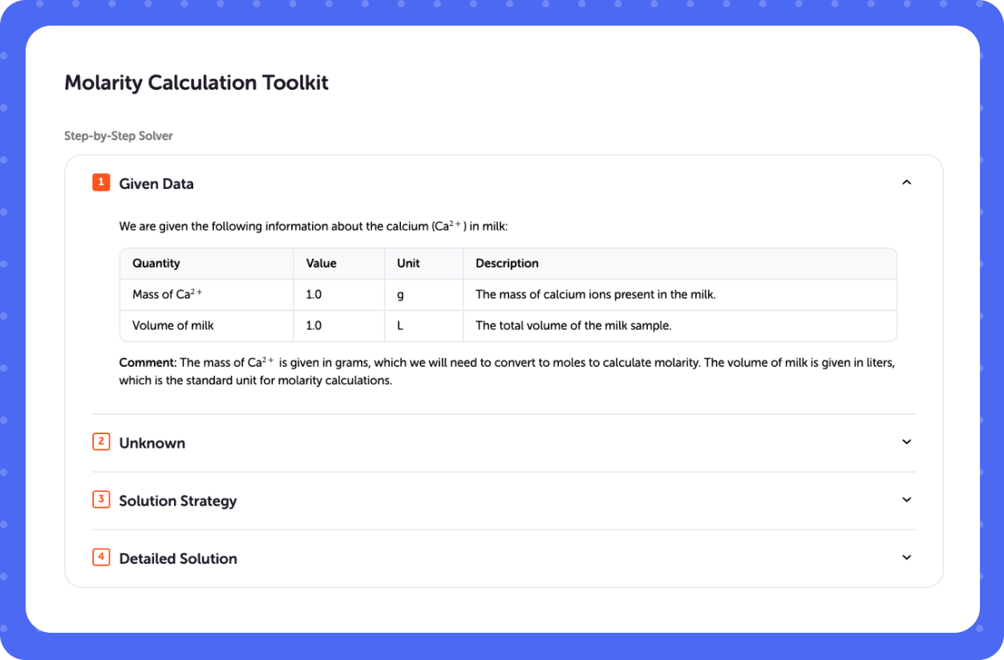Expand the Solution Strategy chevron
The width and height of the screenshot is (1004, 660).
[x=906, y=500]
